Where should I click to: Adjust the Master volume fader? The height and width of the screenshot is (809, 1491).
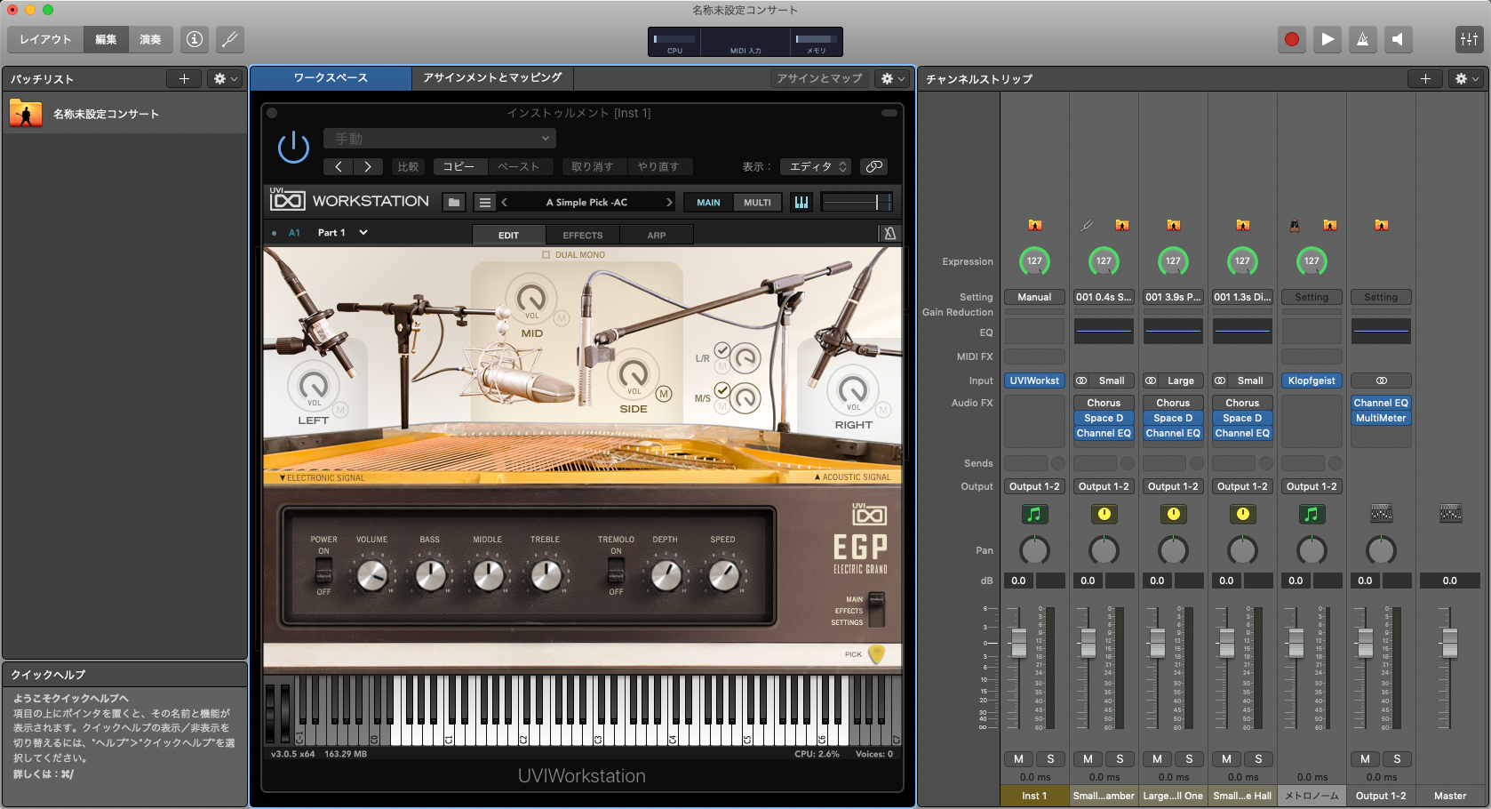pyautogui.click(x=1449, y=643)
